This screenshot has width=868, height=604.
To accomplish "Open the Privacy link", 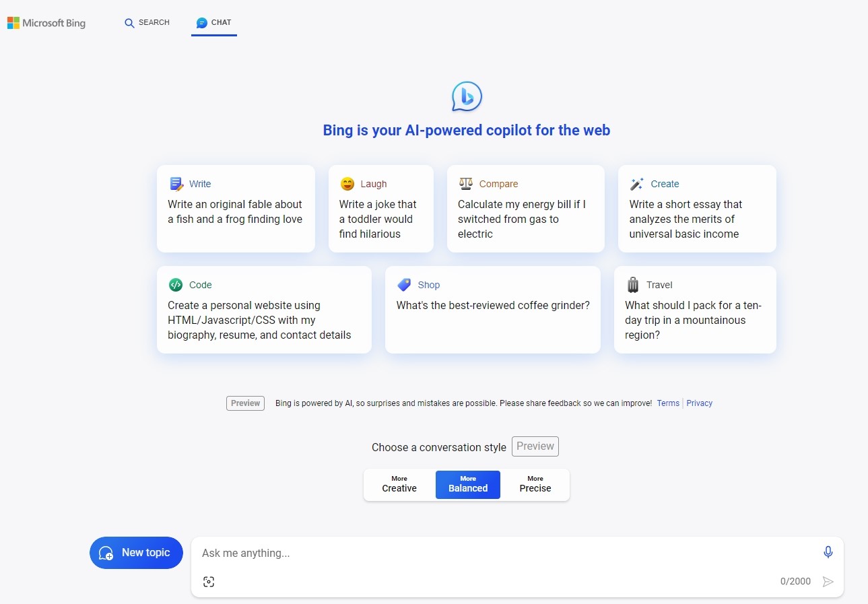I will tap(700, 403).
